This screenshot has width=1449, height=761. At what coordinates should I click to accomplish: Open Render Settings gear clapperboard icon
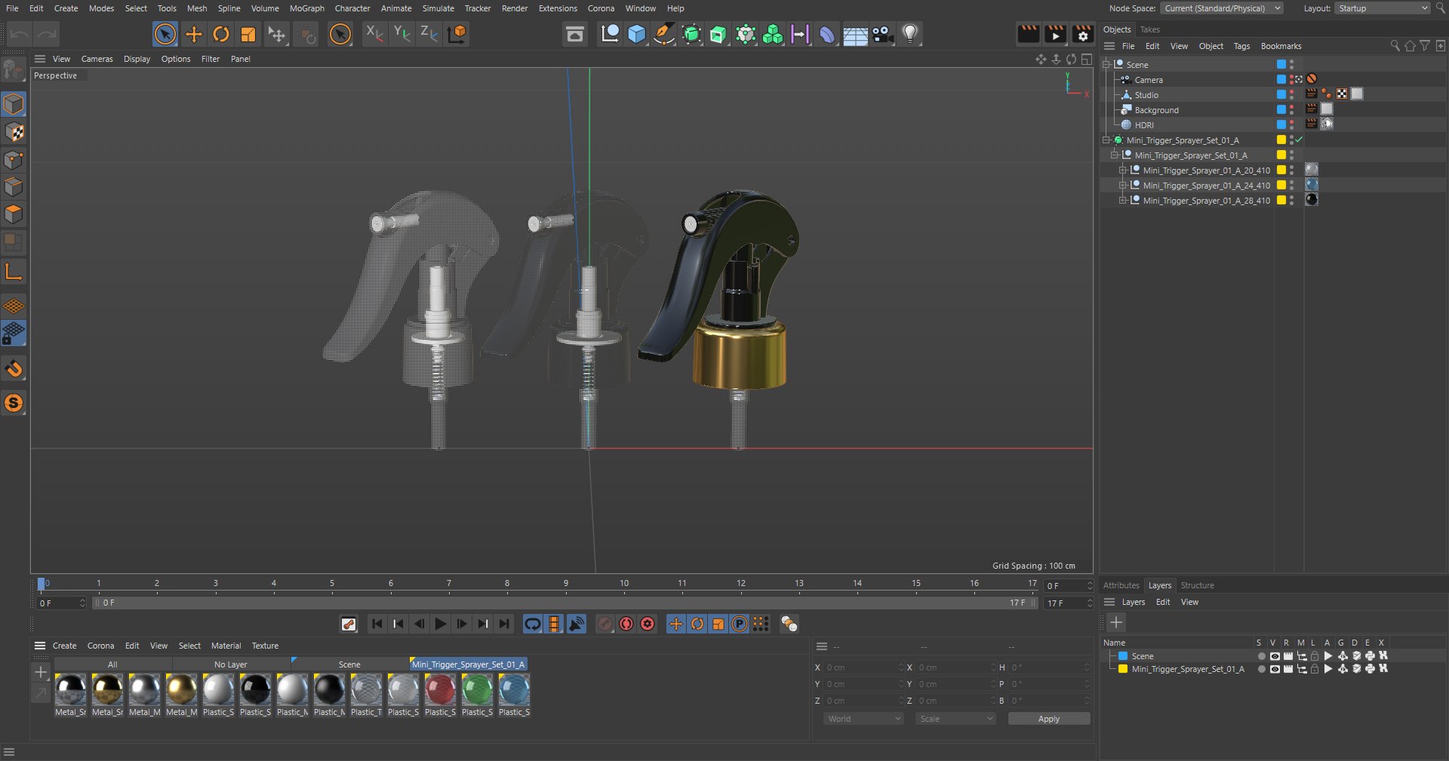point(1083,34)
